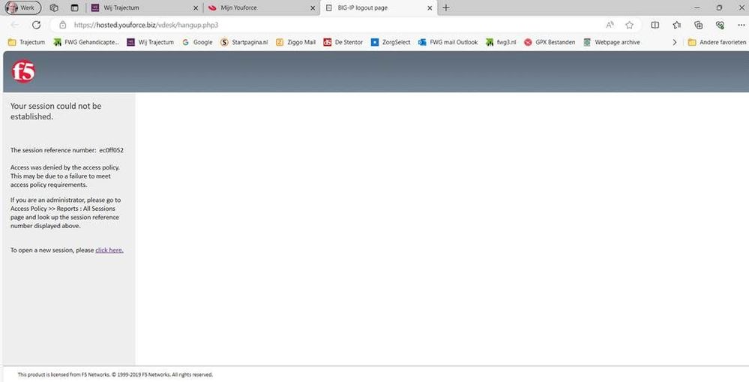Close the Wij Trajectum tab
Image resolution: width=749 pixels, height=382 pixels.
point(196,8)
